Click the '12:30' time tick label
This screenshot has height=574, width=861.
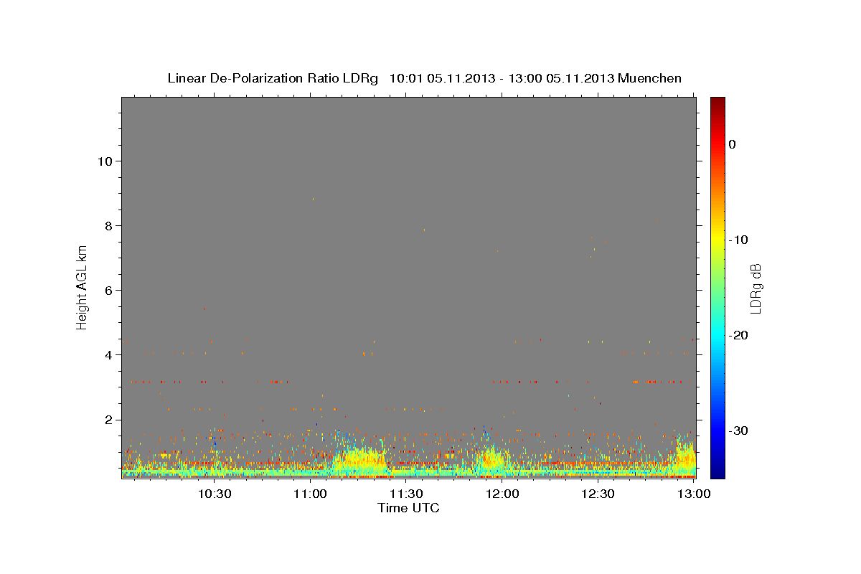pyautogui.click(x=598, y=494)
